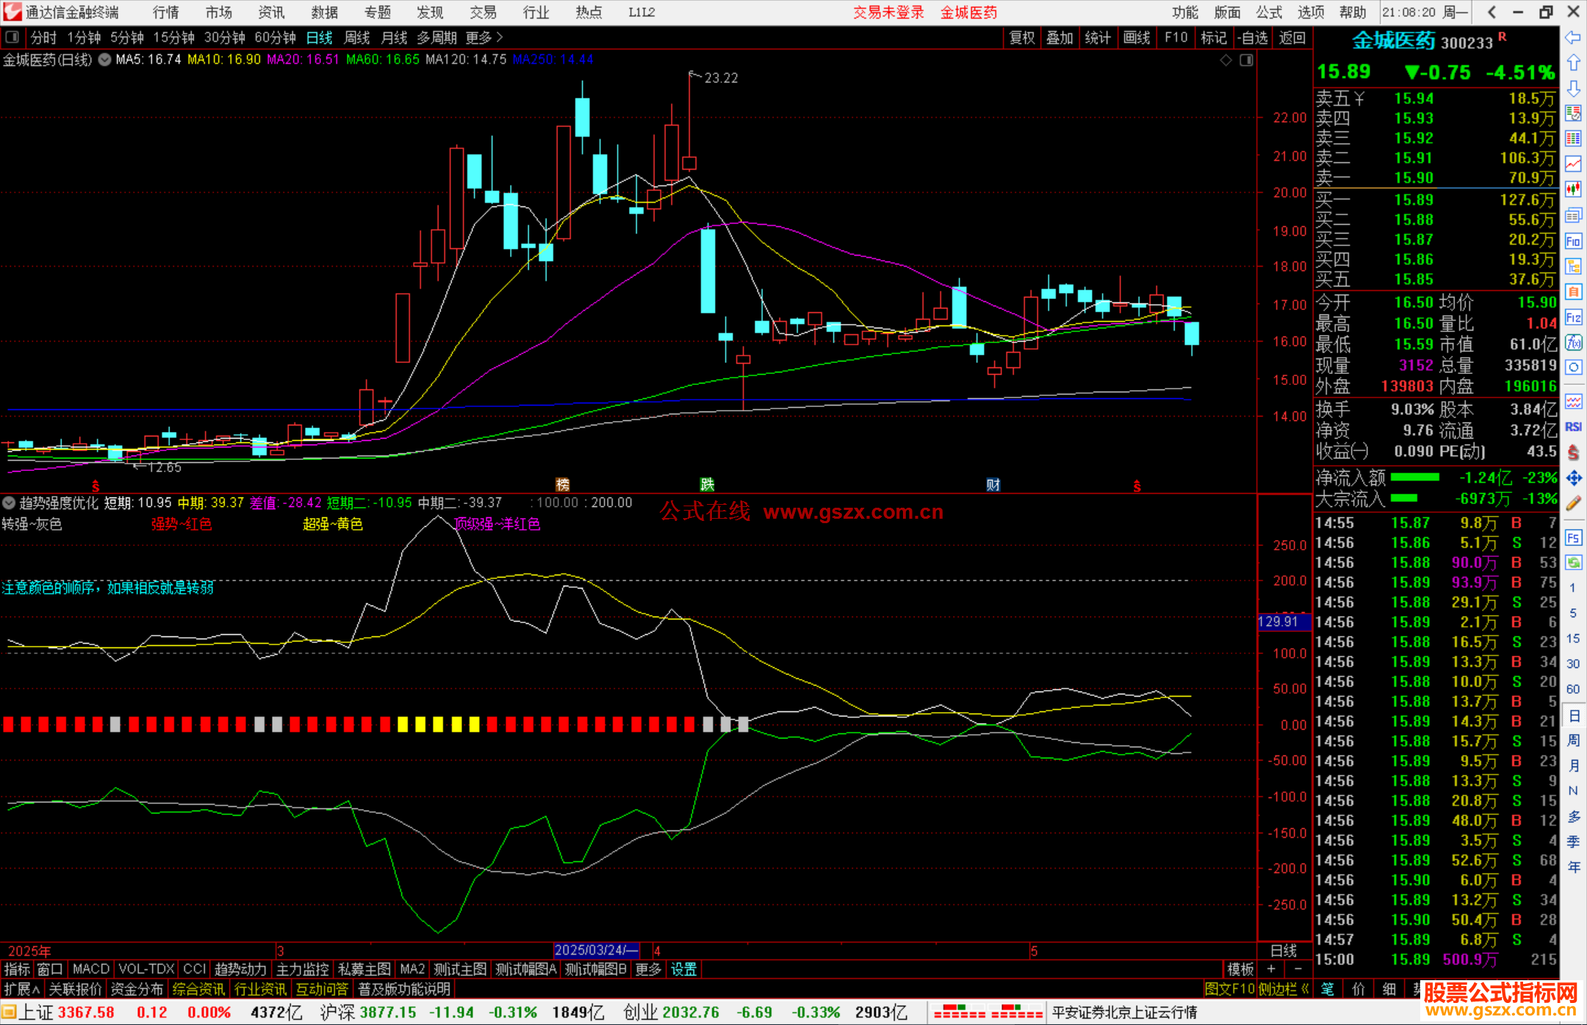Screen dimensions: 1587x1025
Task: Open the 窗口 count selector at bottom left
Action: 50,970
